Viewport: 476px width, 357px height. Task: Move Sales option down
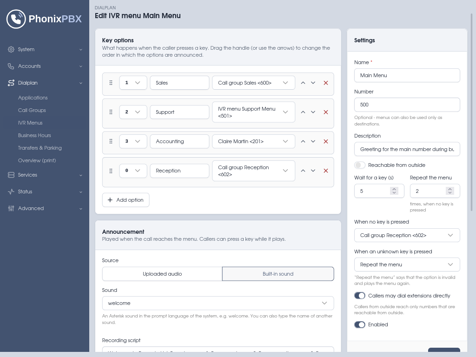click(313, 83)
